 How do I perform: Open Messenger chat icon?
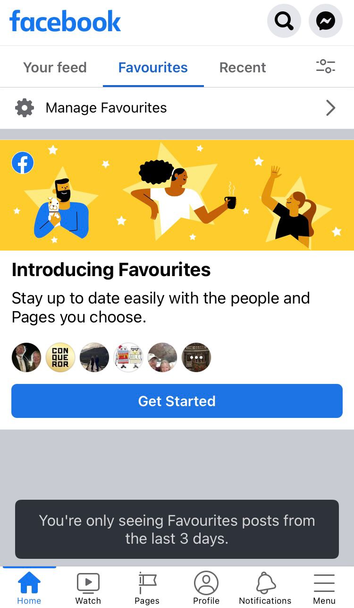tap(326, 21)
